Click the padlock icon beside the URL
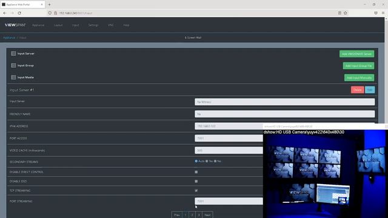This screenshot has height=218, width=388. click(x=55, y=13)
